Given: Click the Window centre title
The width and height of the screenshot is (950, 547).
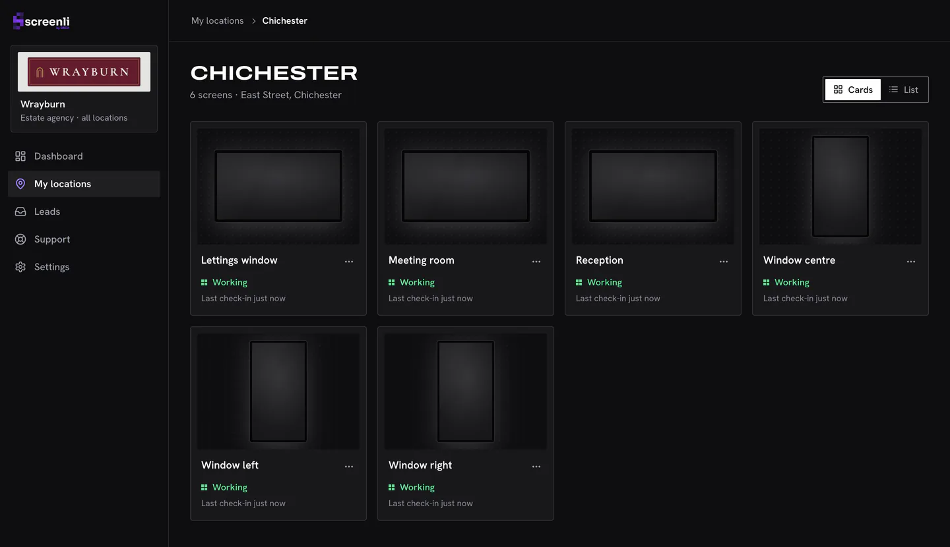Looking at the screenshot, I should tap(799, 260).
